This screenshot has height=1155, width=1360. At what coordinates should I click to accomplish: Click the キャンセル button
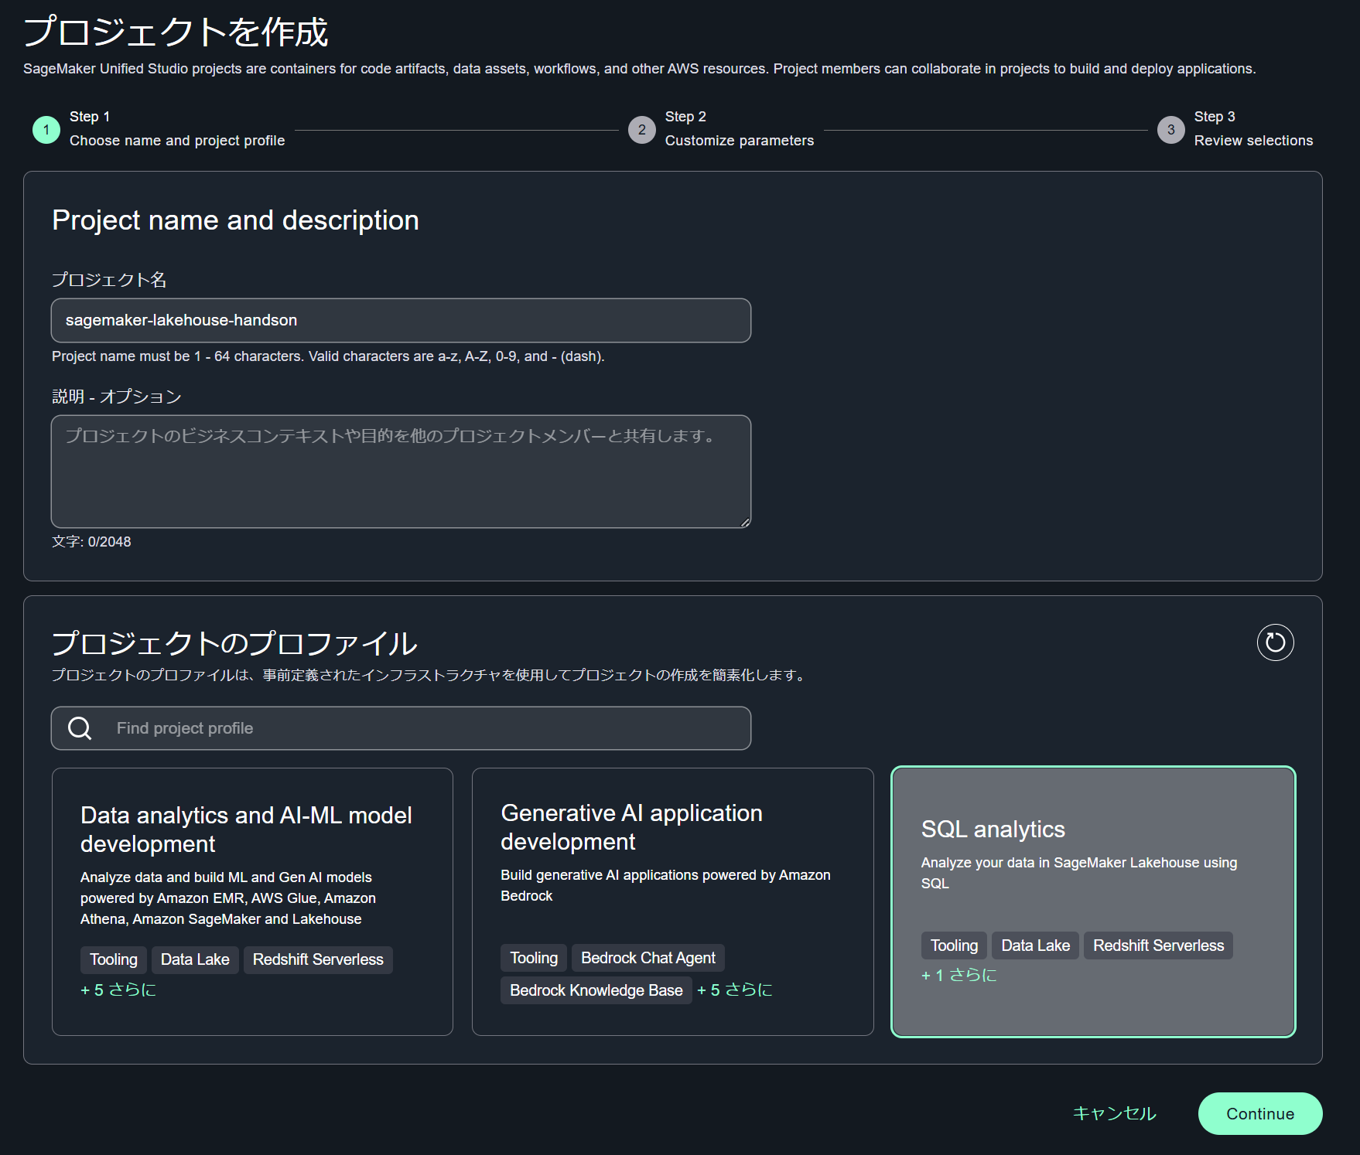pos(1114,1113)
